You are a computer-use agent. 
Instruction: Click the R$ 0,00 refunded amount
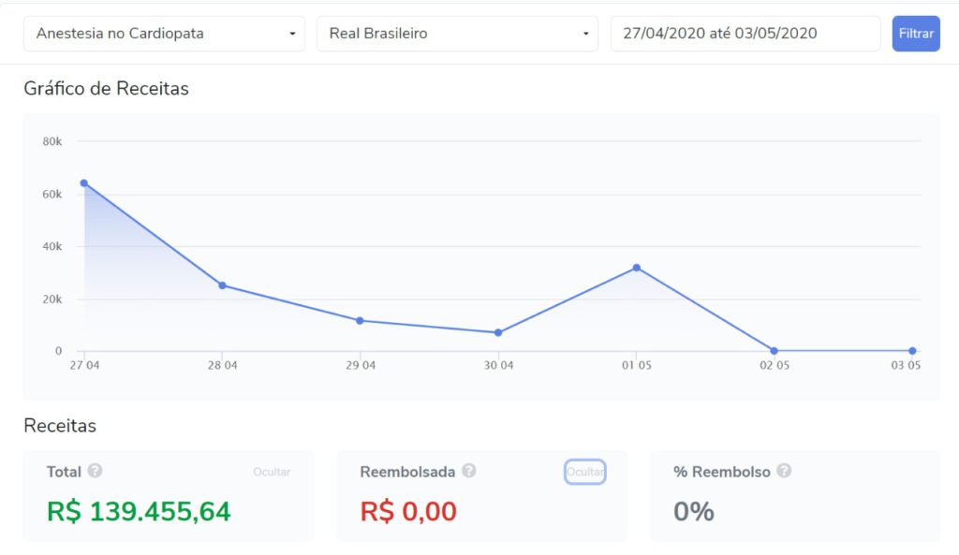408,512
